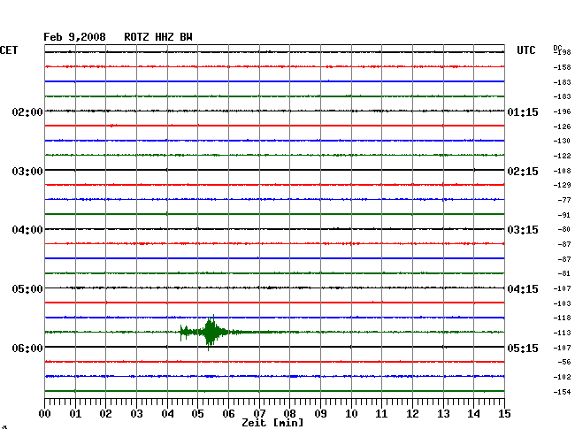Click the DC offset value -130
The width and height of the screenshot is (575, 437).
[562, 141]
